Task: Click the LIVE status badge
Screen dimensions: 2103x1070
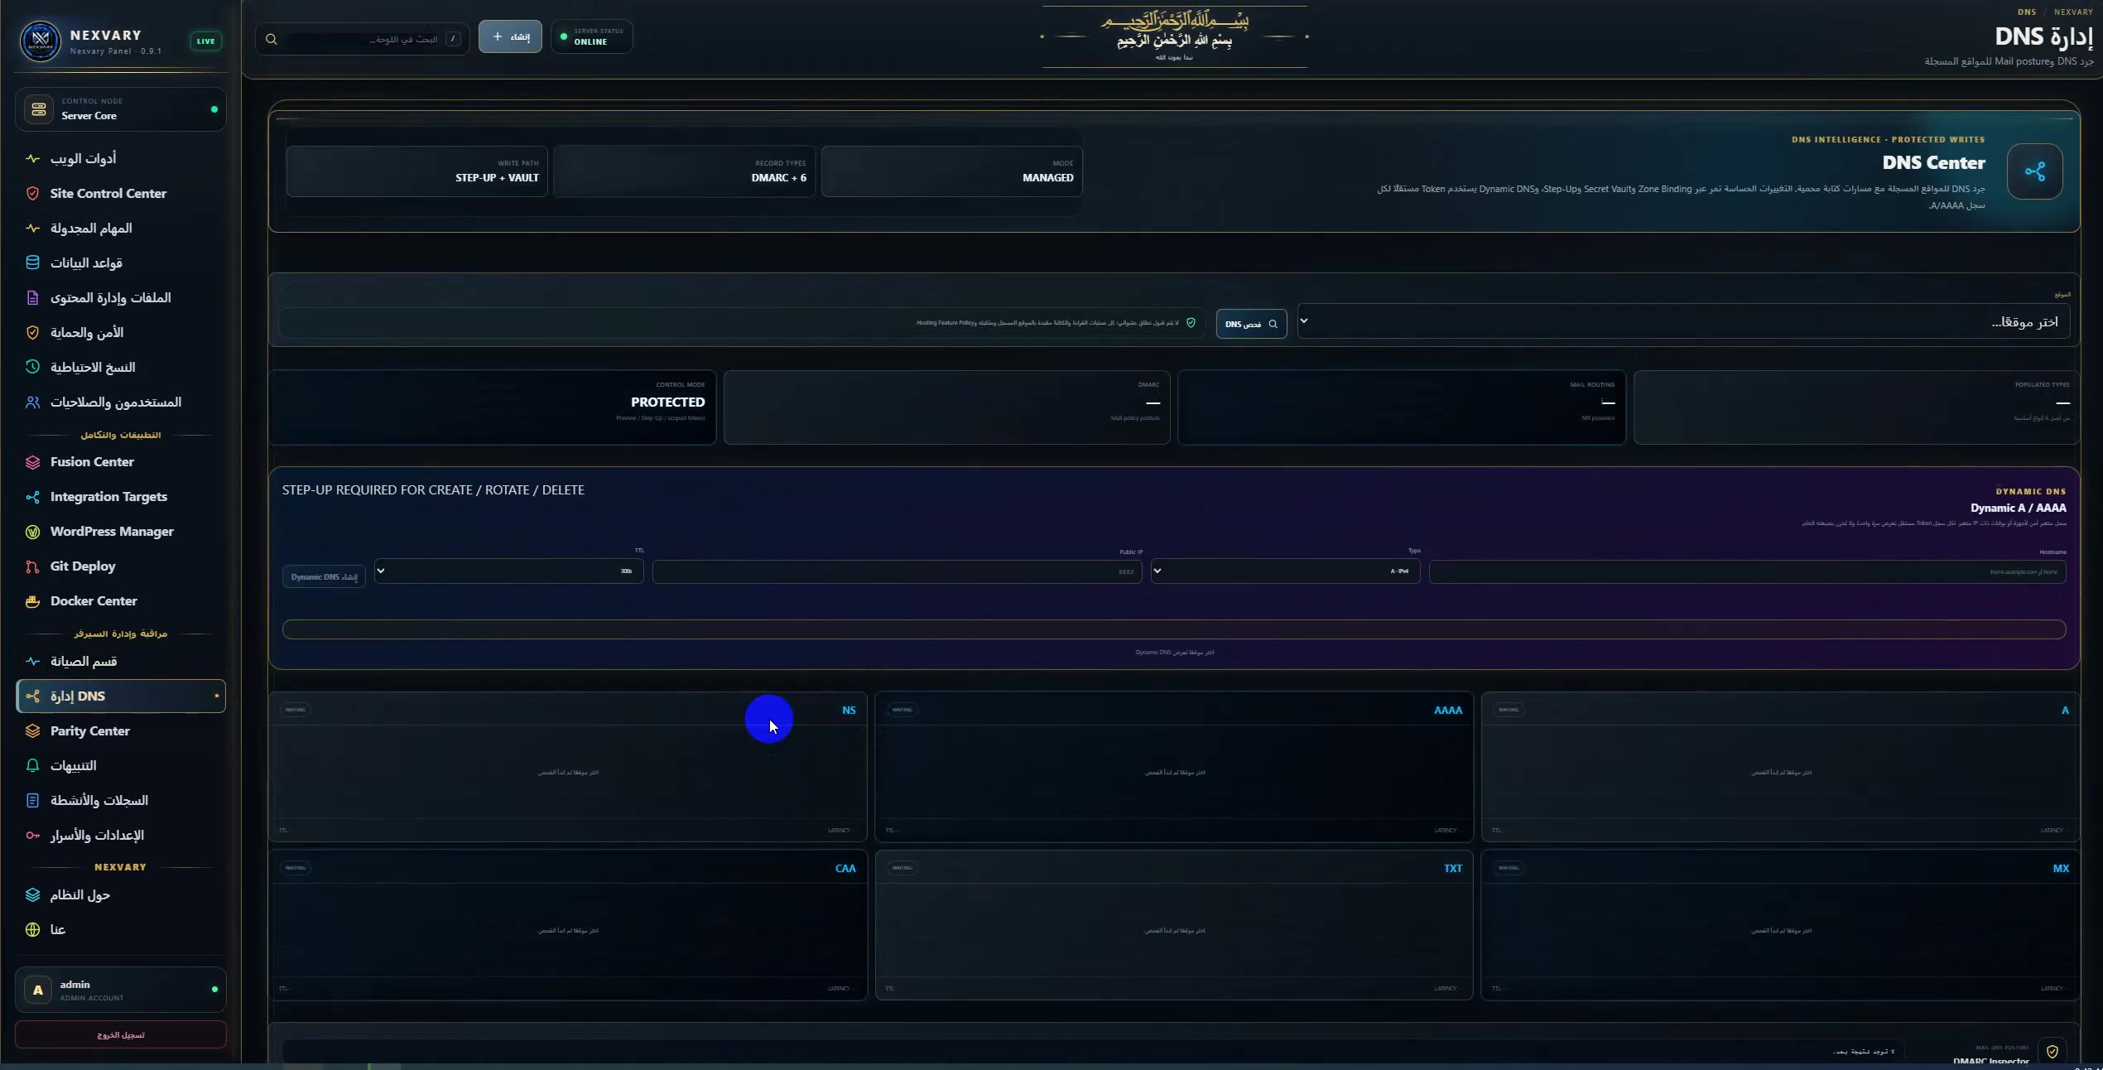Action: tap(205, 41)
